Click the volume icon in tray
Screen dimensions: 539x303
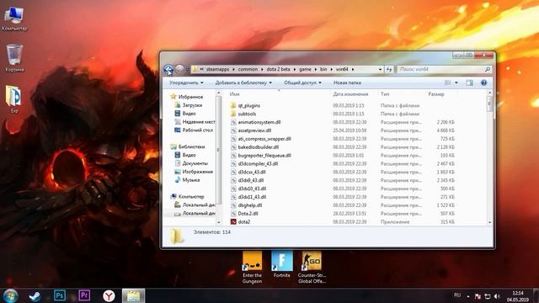[497, 296]
